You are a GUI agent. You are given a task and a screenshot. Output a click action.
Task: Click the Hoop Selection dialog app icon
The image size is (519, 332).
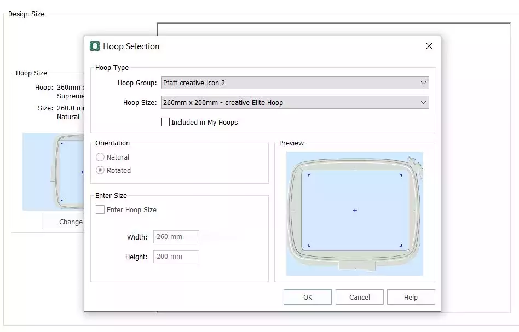[95, 46]
